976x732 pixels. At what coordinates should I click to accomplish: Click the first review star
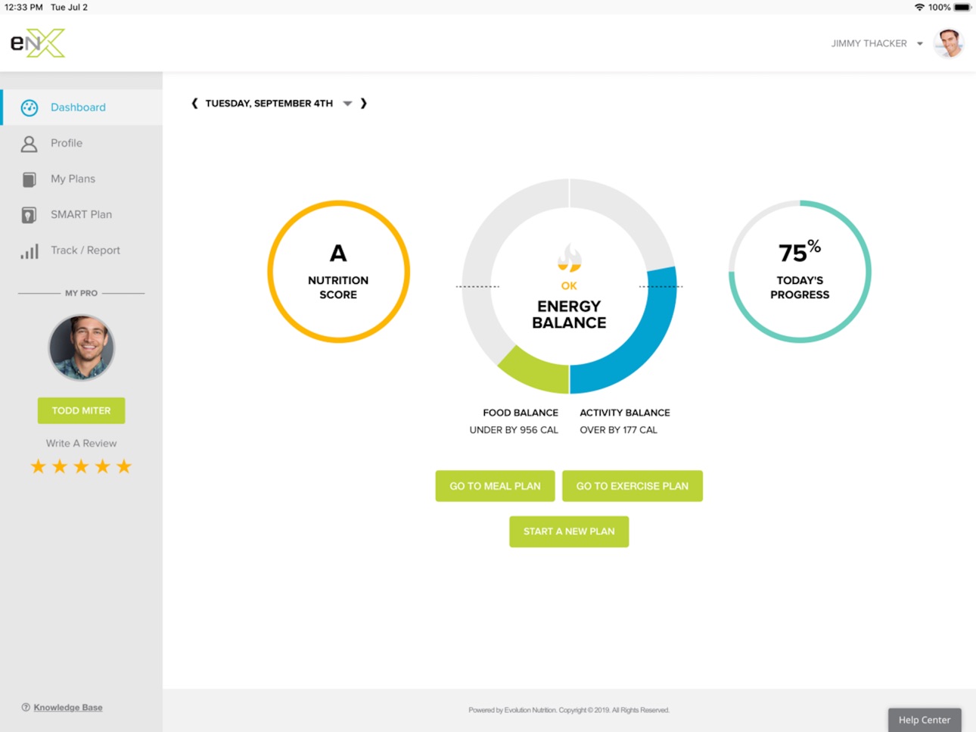38,466
